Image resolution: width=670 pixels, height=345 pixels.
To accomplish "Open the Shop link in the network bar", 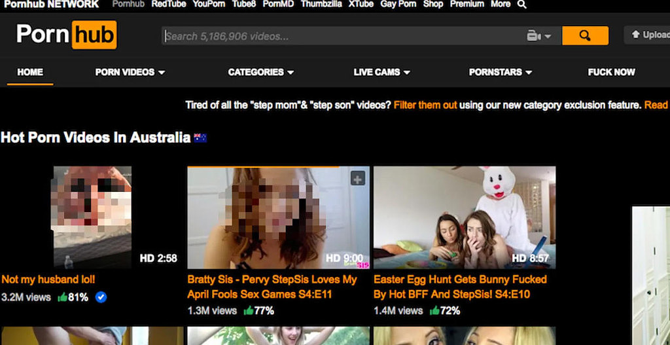I will [x=433, y=5].
